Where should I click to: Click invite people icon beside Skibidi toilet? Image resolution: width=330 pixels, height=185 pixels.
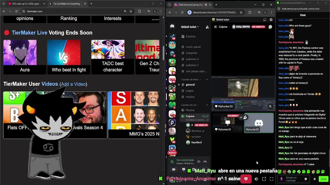[207, 27]
